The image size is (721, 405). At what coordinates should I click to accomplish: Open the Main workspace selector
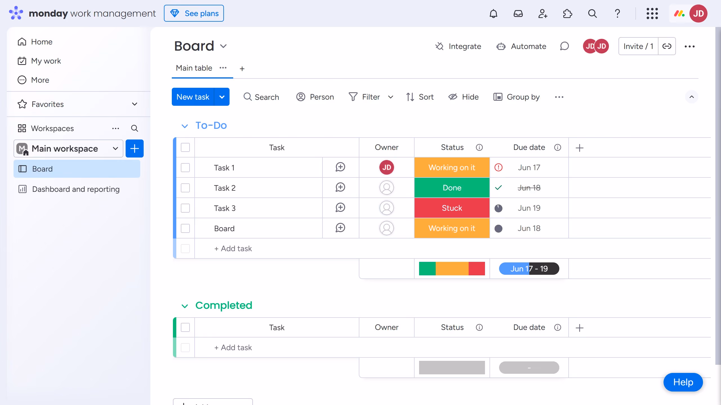[68, 148]
